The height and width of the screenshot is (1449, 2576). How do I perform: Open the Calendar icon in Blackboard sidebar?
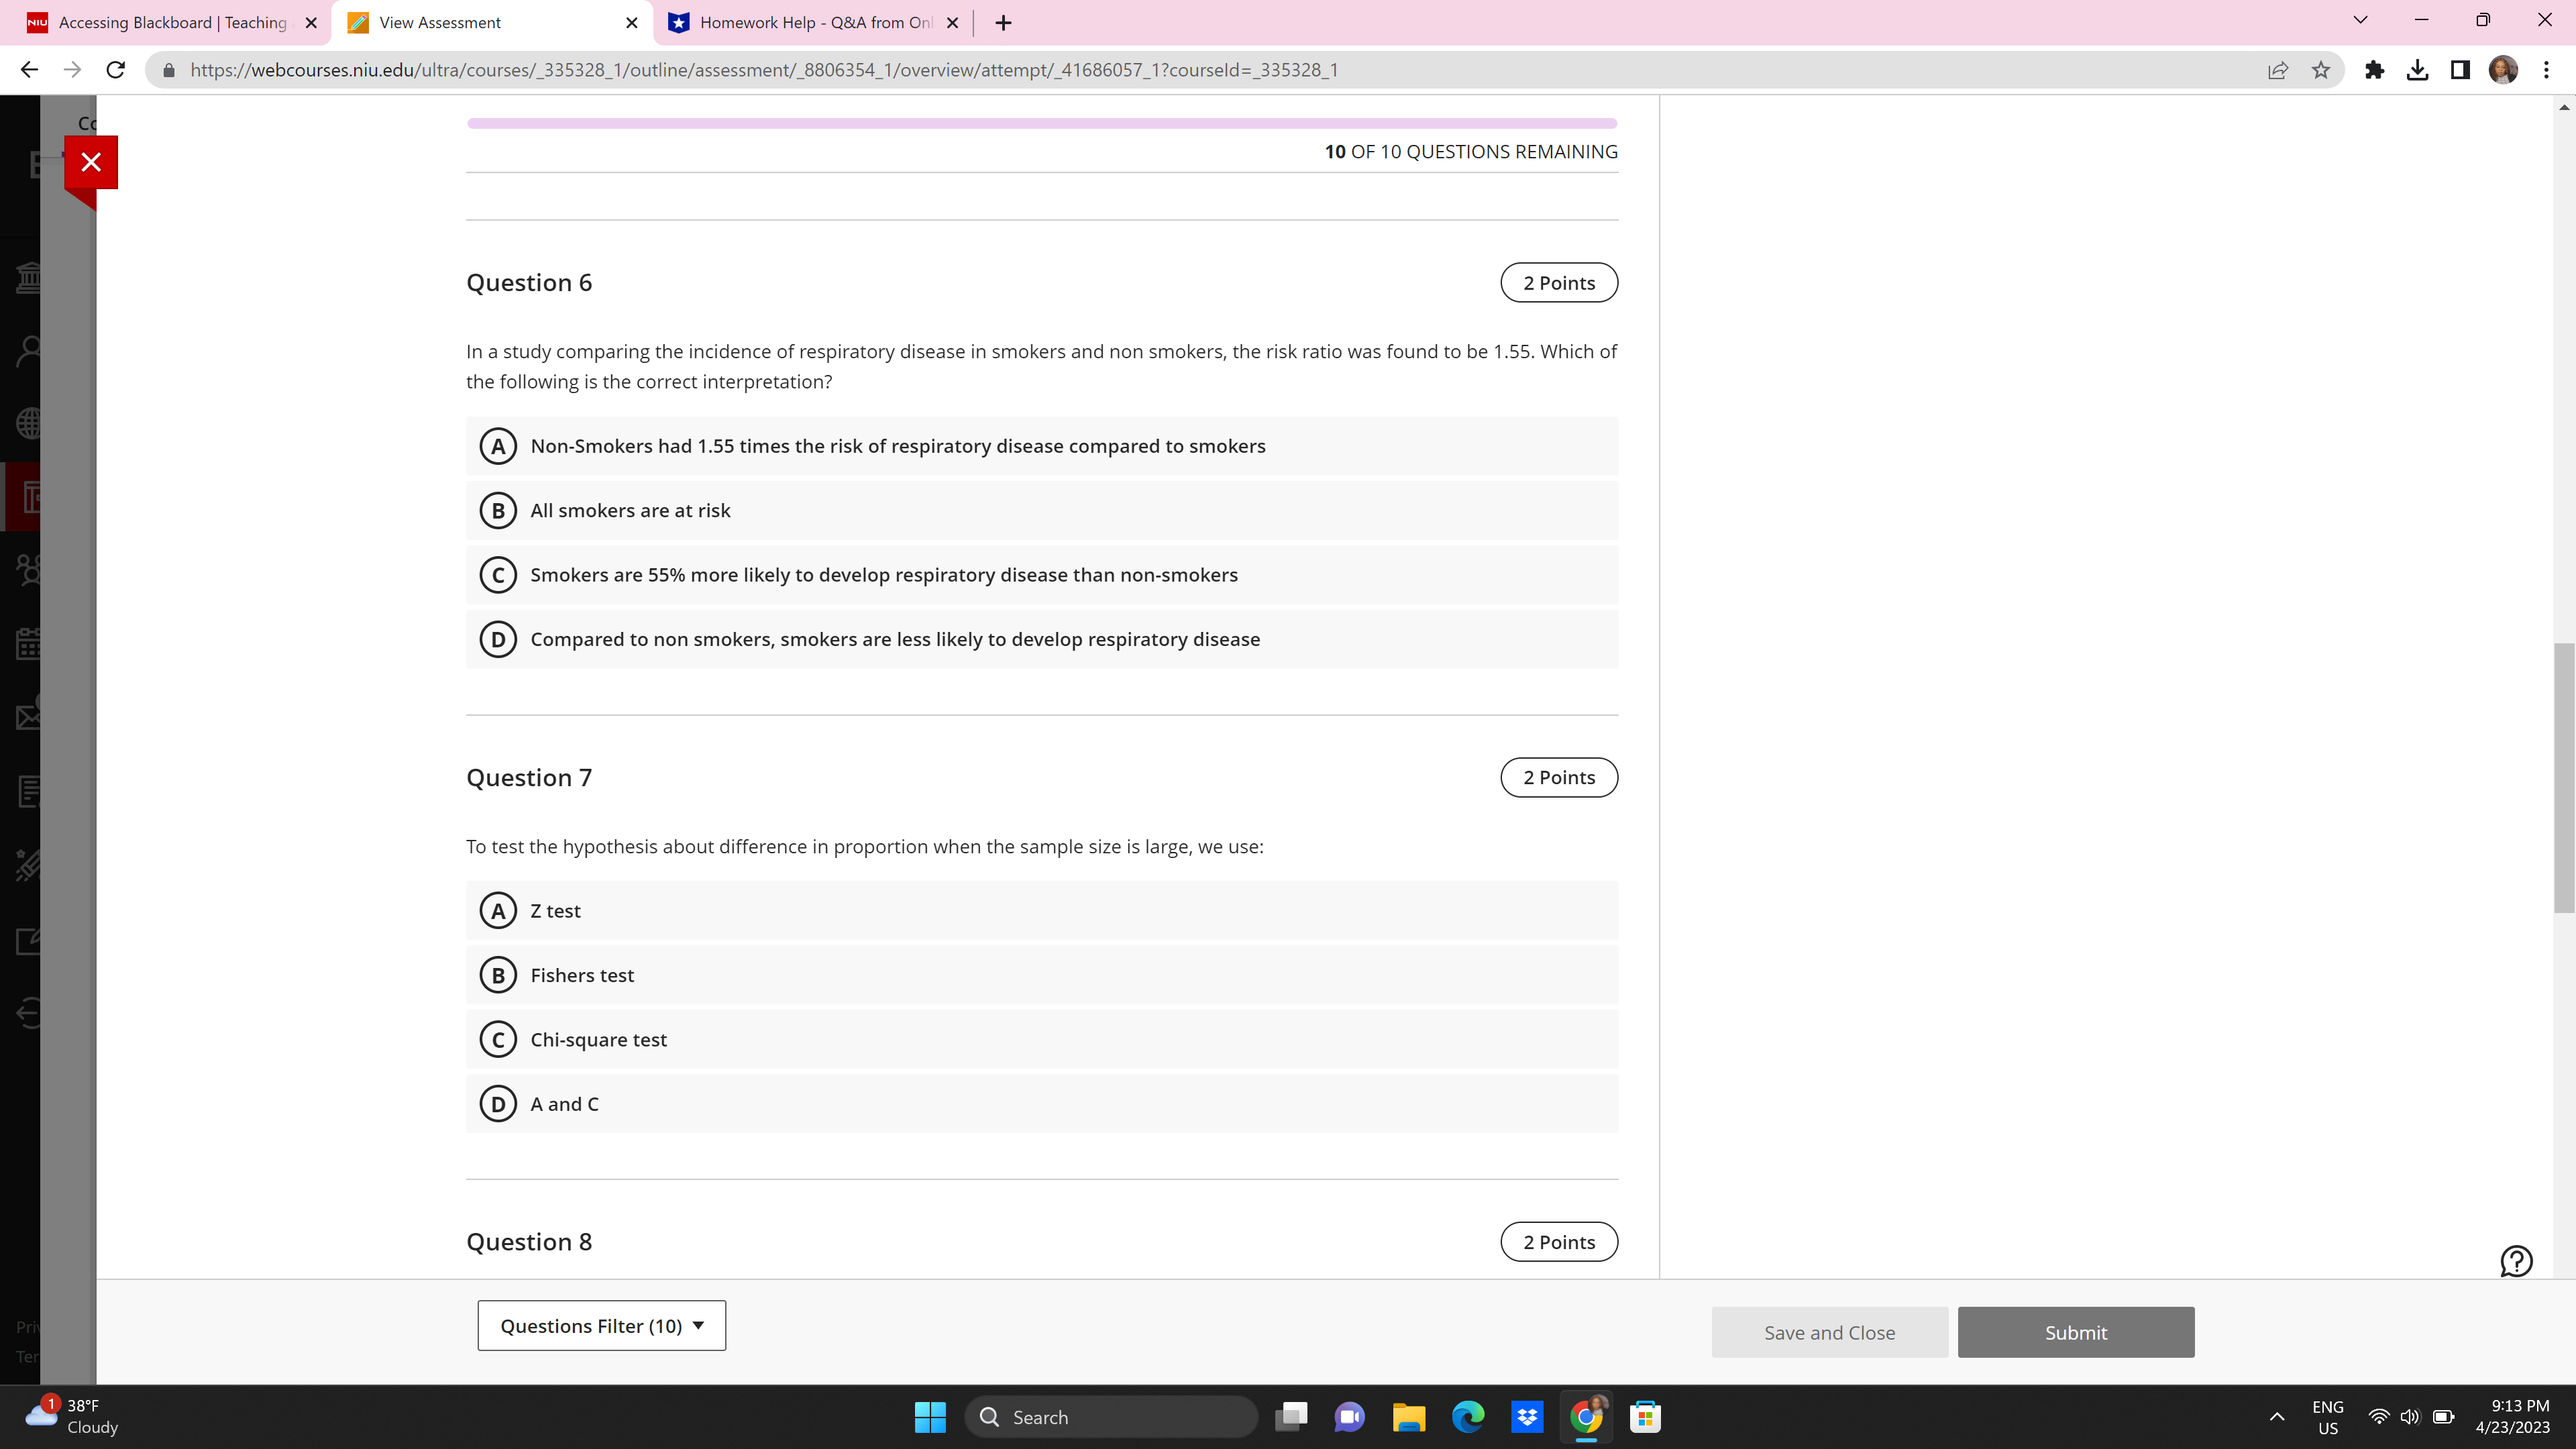click(x=29, y=645)
